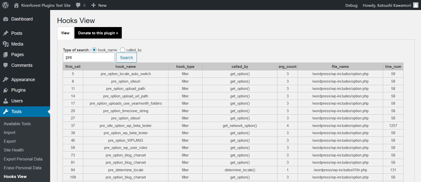Click the first_call column header
The image size is (421, 182).
click(73, 67)
